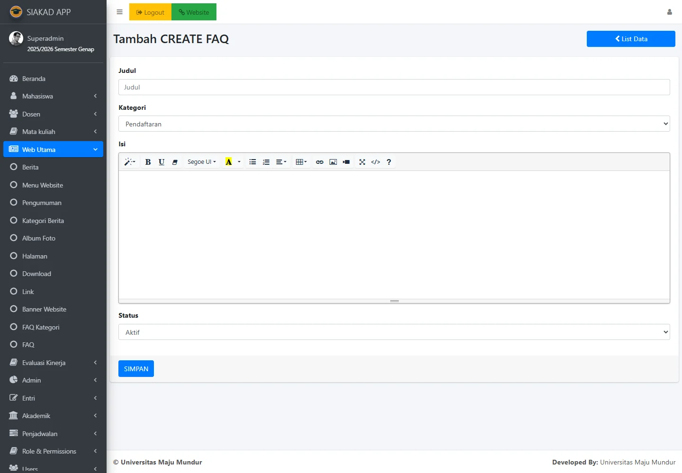
Task: Open the Status dropdown
Action: tap(394, 332)
